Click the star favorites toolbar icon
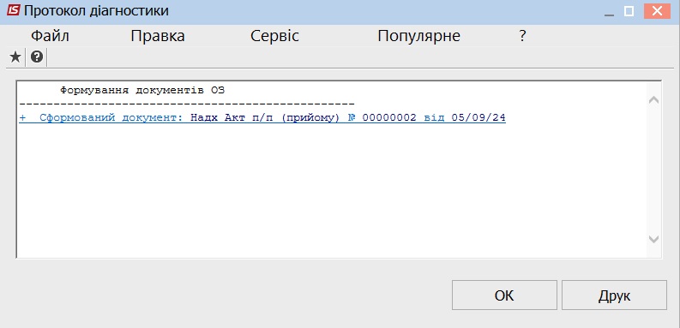Screen dimensions: 680x328 click(x=15, y=57)
